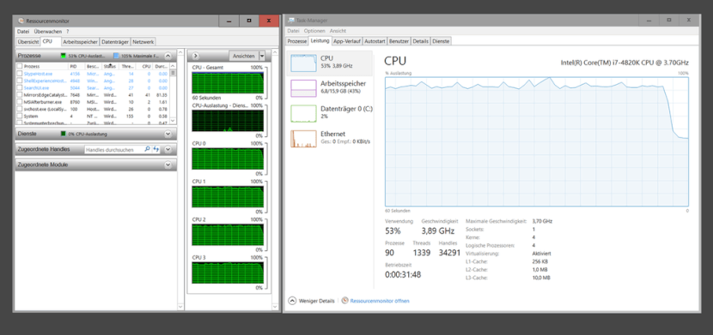
Task: Select the Ethernet graph thumbnail
Action: [x=303, y=139]
